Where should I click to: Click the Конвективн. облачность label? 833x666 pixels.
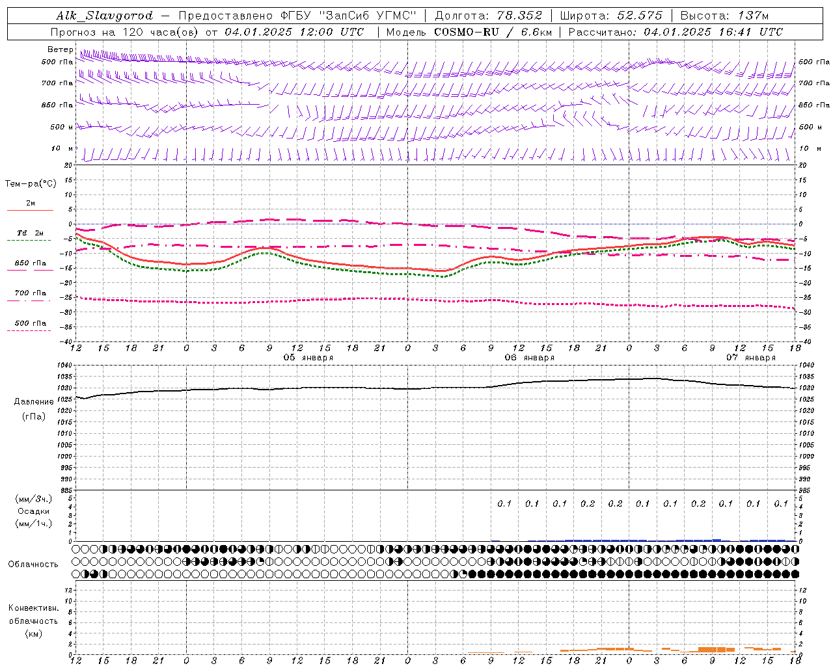(x=33, y=615)
